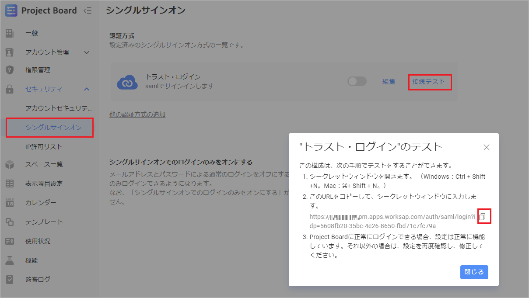Click the 一般 building icon
This screenshot has width=529, height=298.
(x=10, y=33)
